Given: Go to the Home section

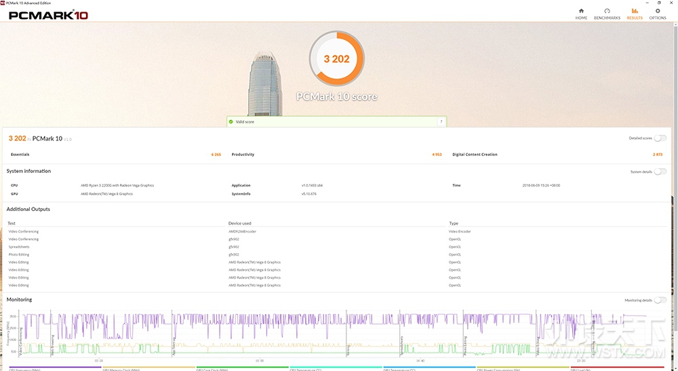Looking at the screenshot, I should click(x=581, y=14).
